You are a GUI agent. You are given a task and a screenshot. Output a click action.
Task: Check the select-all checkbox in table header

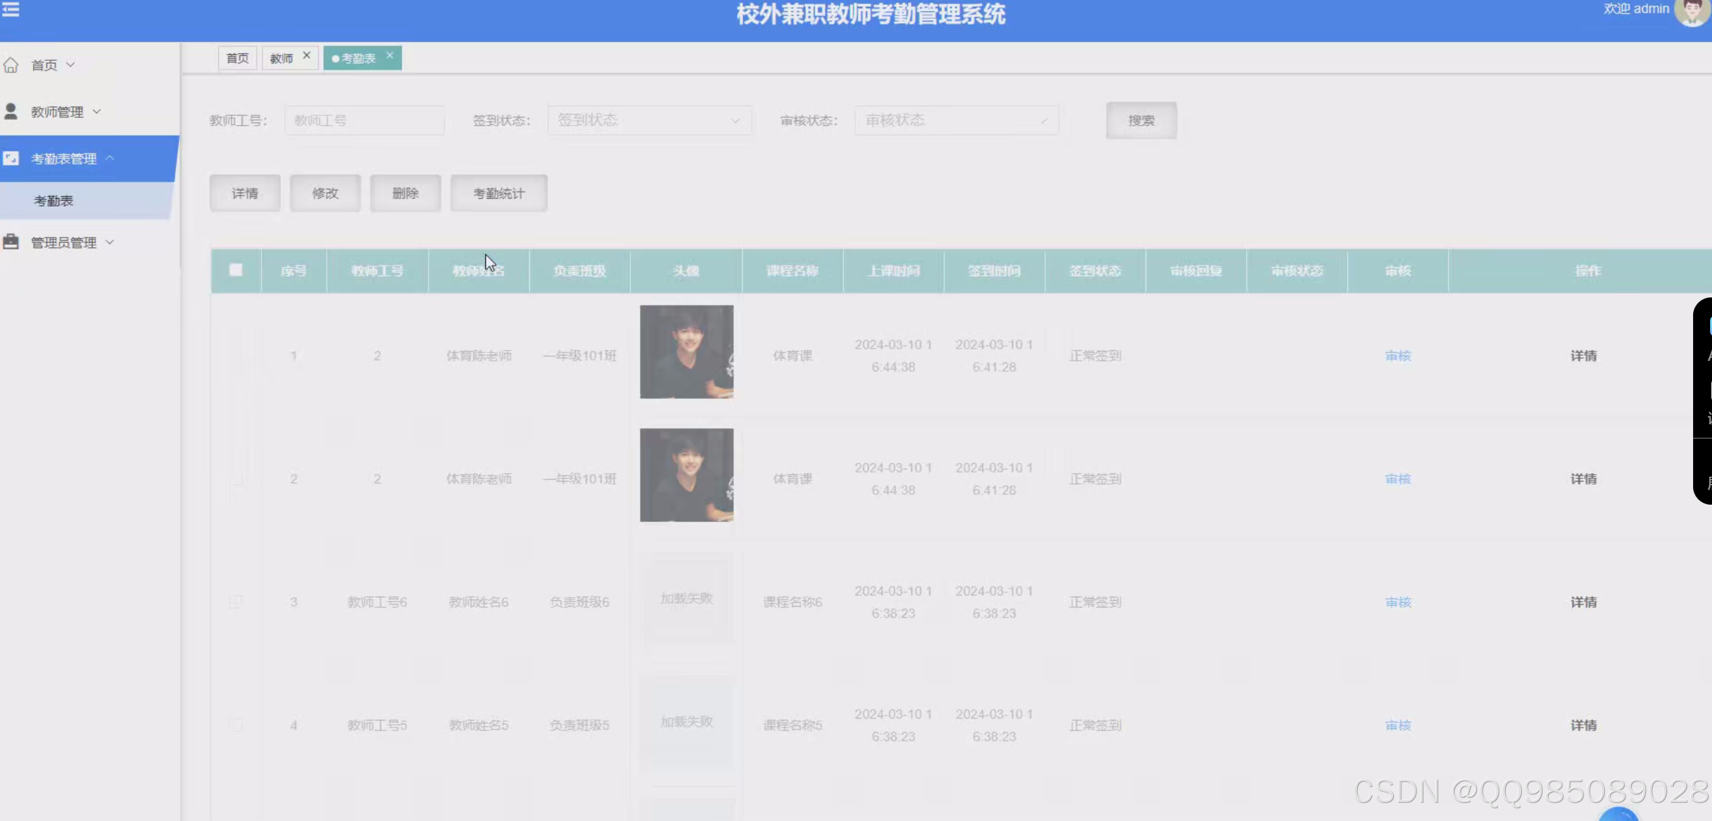coord(237,271)
